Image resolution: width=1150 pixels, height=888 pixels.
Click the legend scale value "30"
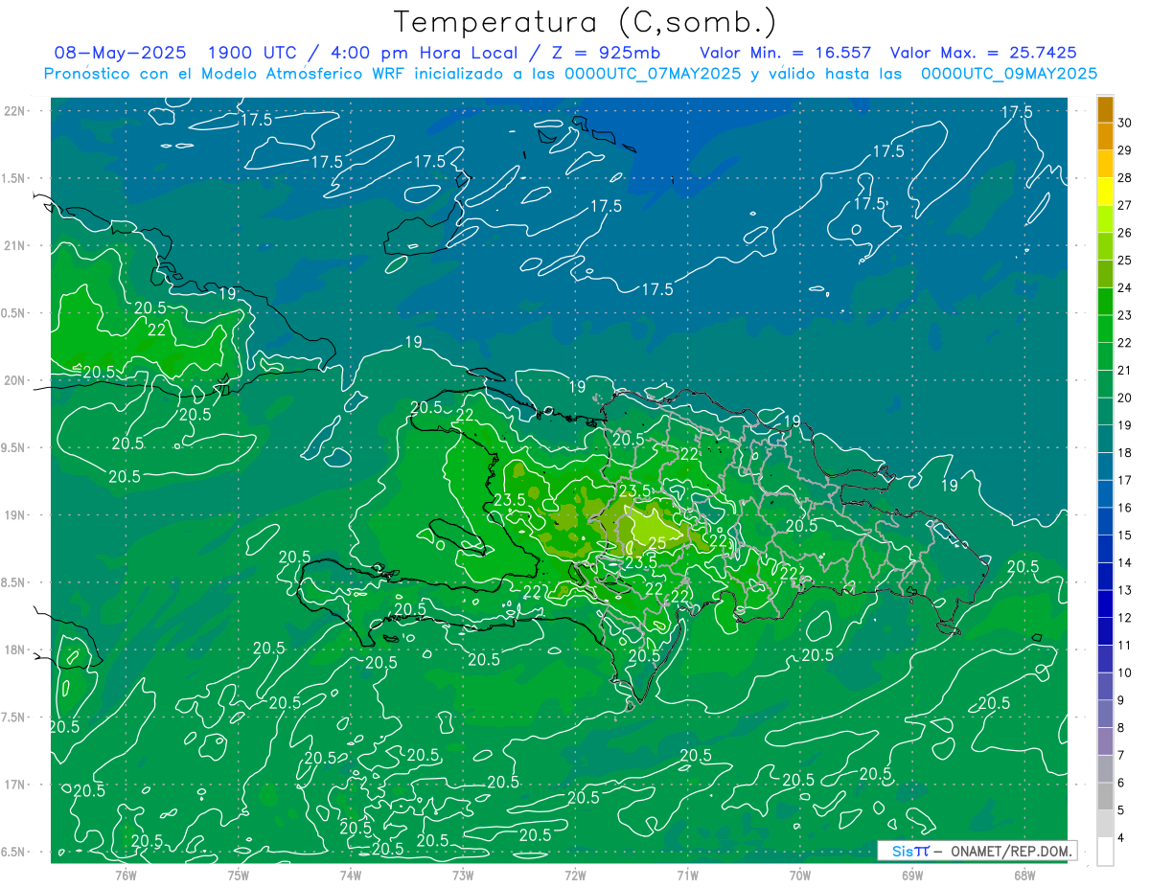(1125, 123)
